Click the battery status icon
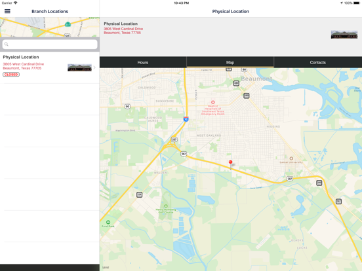Image resolution: width=362 pixels, height=271 pixels. 357,3
